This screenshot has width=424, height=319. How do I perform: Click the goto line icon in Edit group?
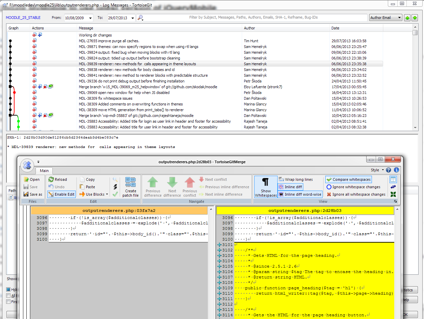tap(115, 187)
